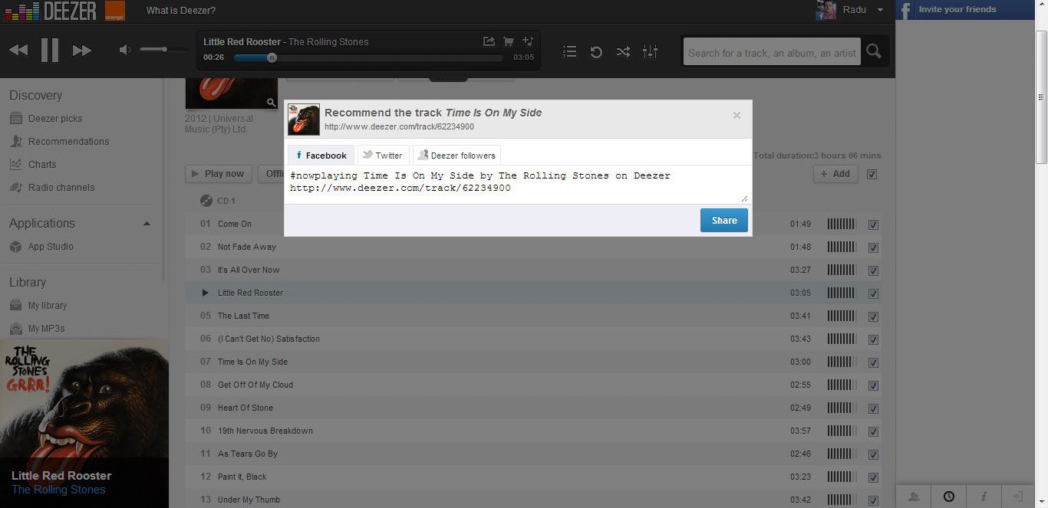This screenshot has width=1048, height=508.
Task: Click The Rolling Stones link under now playing
Action: pyautogui.click(x=58, y=490)
